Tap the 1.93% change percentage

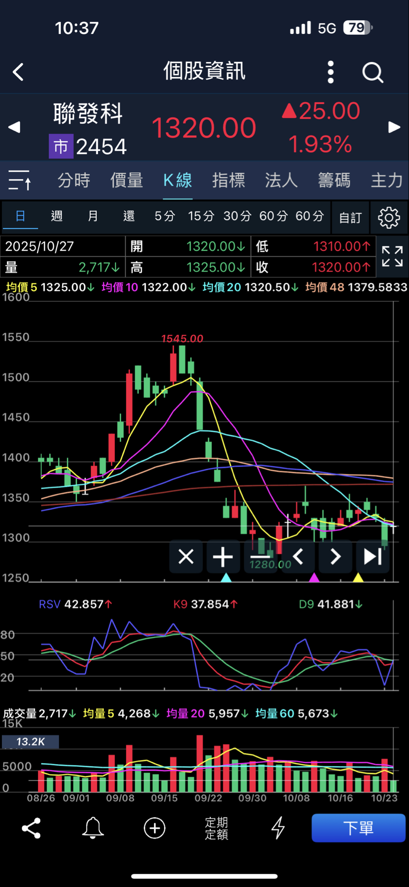coord(320,144)
